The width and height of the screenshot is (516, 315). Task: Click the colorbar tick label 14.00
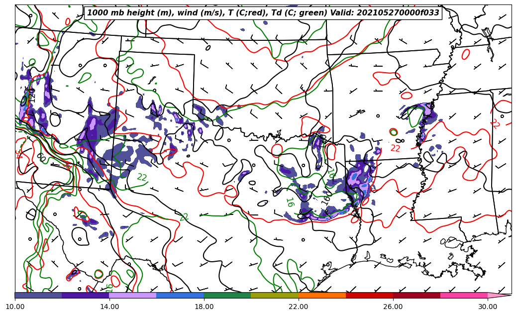click(109, 307)
